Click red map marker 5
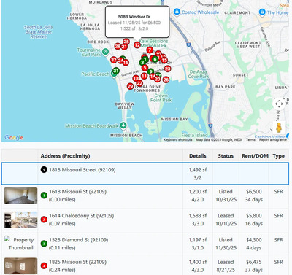Viewport: 292px width, 275px height. pos(145,68)
